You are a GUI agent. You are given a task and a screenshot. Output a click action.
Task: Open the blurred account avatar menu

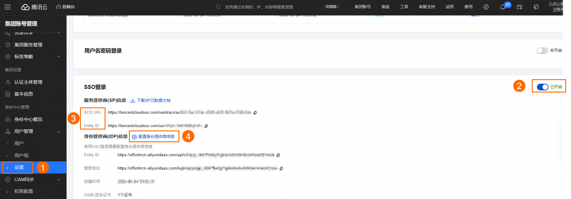[x=555, y=7]
